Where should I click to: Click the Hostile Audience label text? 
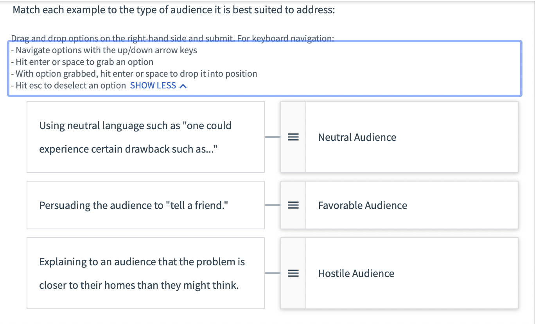pos(356,273)
